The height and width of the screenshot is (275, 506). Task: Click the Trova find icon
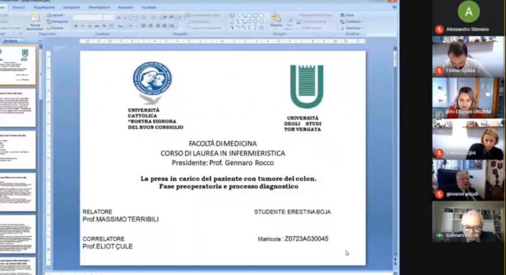tap(343, 15)
